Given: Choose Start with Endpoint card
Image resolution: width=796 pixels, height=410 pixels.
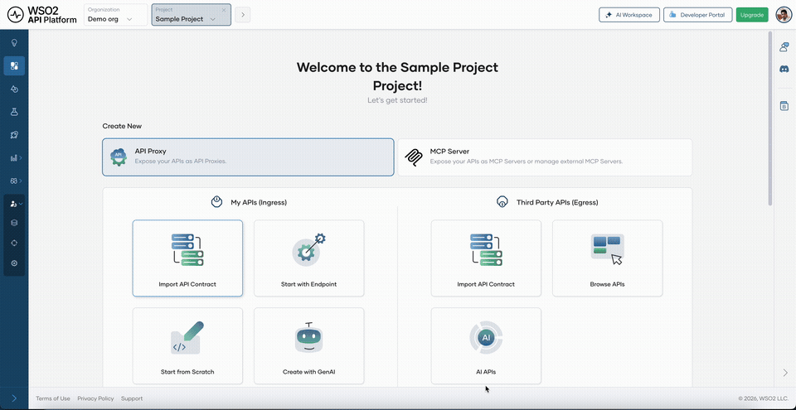Looking at the screenshot, I should coord(308,258).
